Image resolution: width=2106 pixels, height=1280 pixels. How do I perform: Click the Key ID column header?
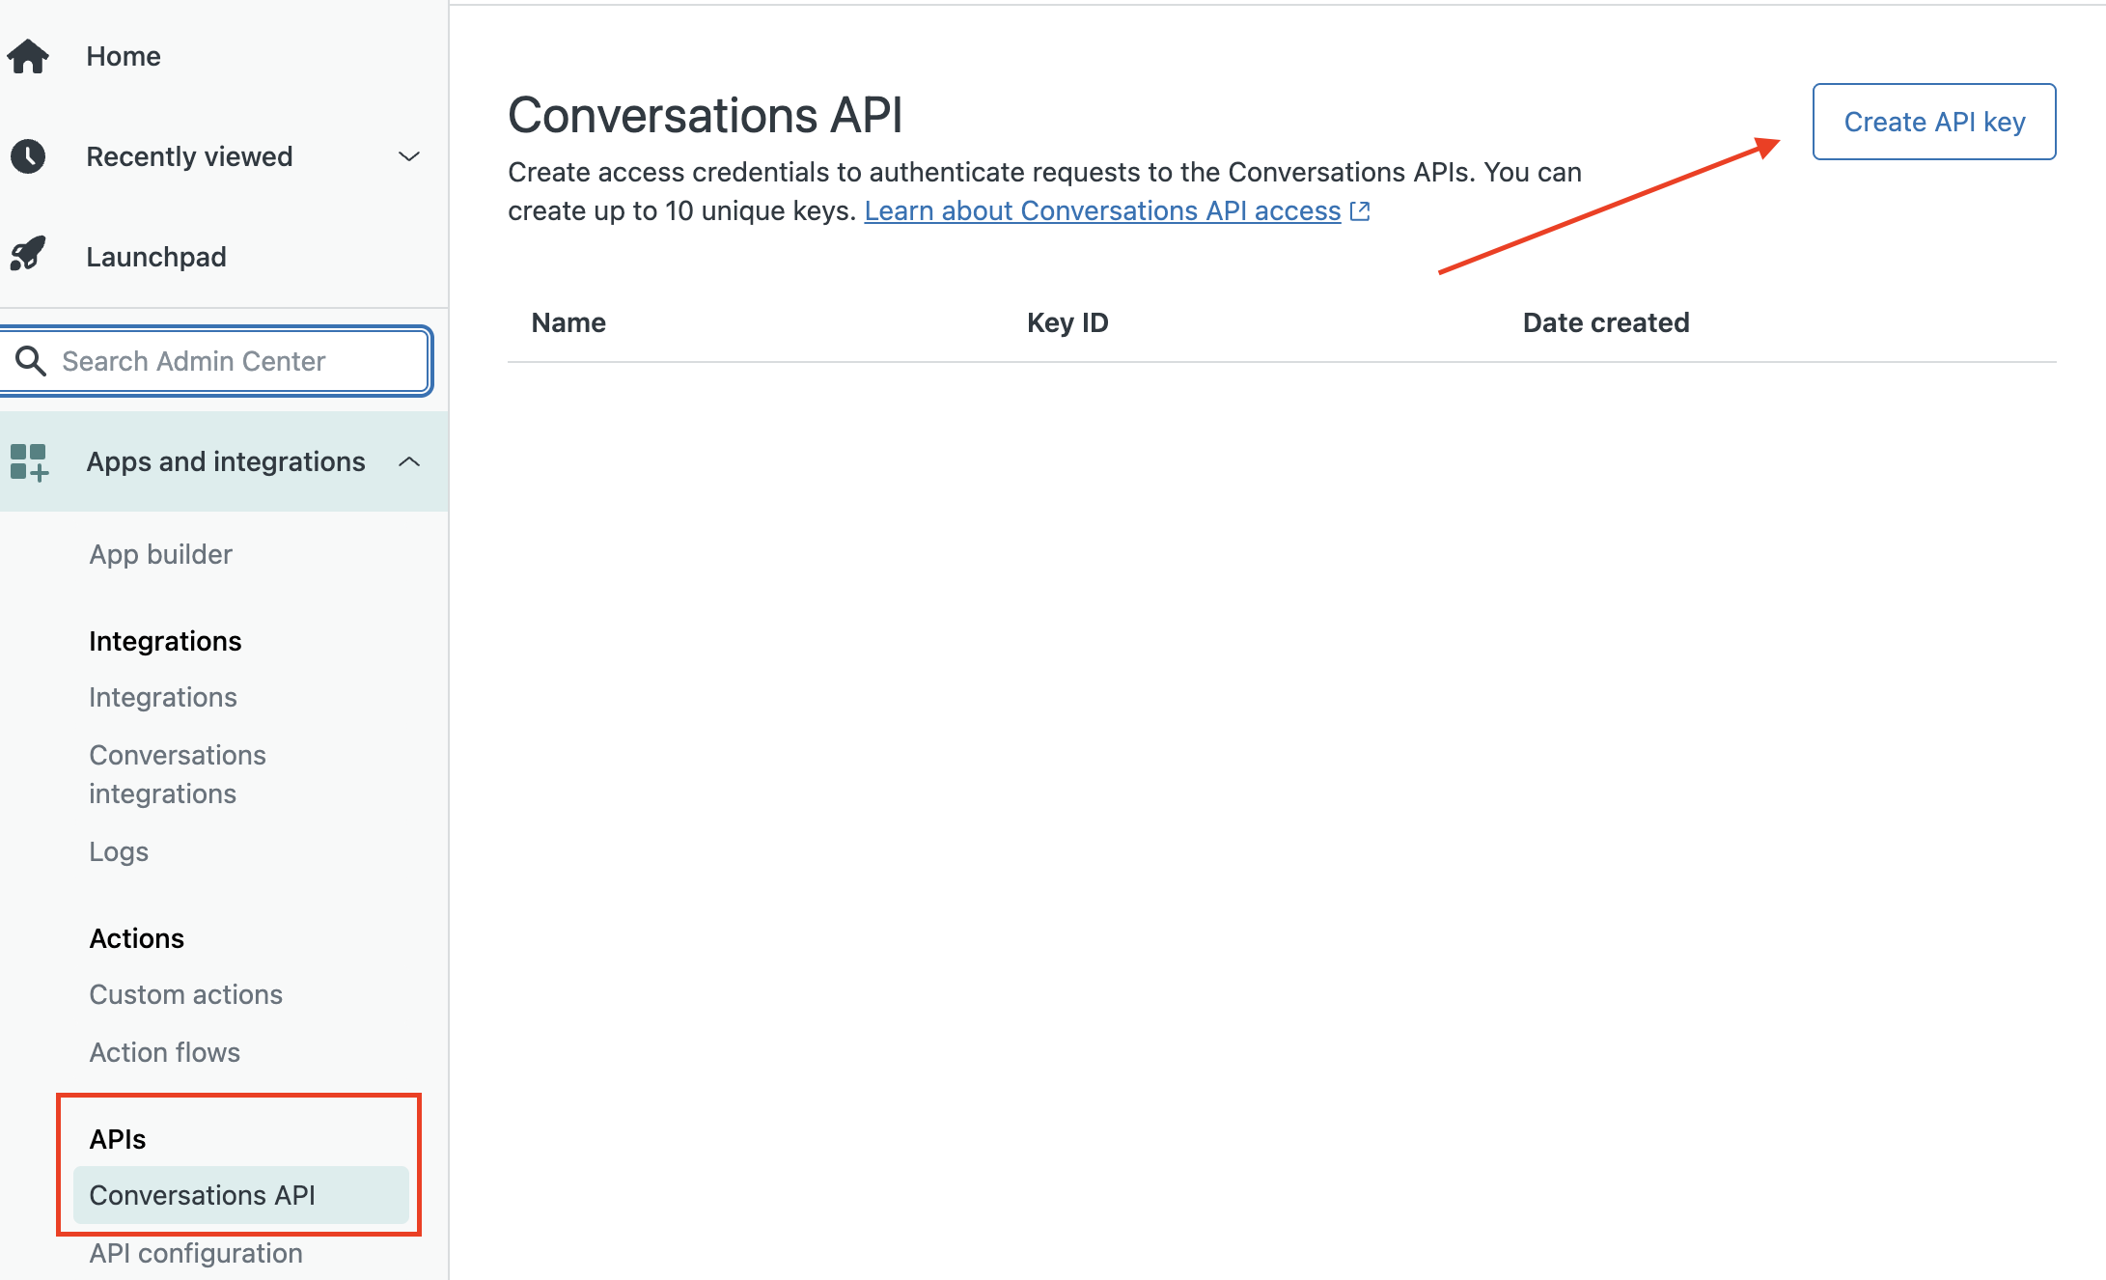1067,322
